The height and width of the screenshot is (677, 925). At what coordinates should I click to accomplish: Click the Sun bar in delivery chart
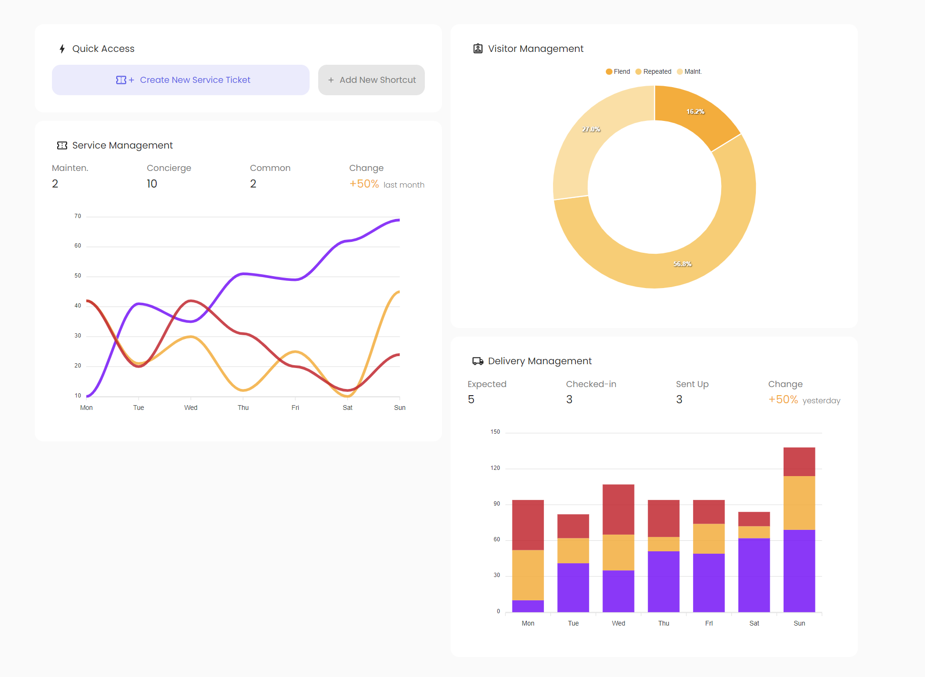point(799,529)
